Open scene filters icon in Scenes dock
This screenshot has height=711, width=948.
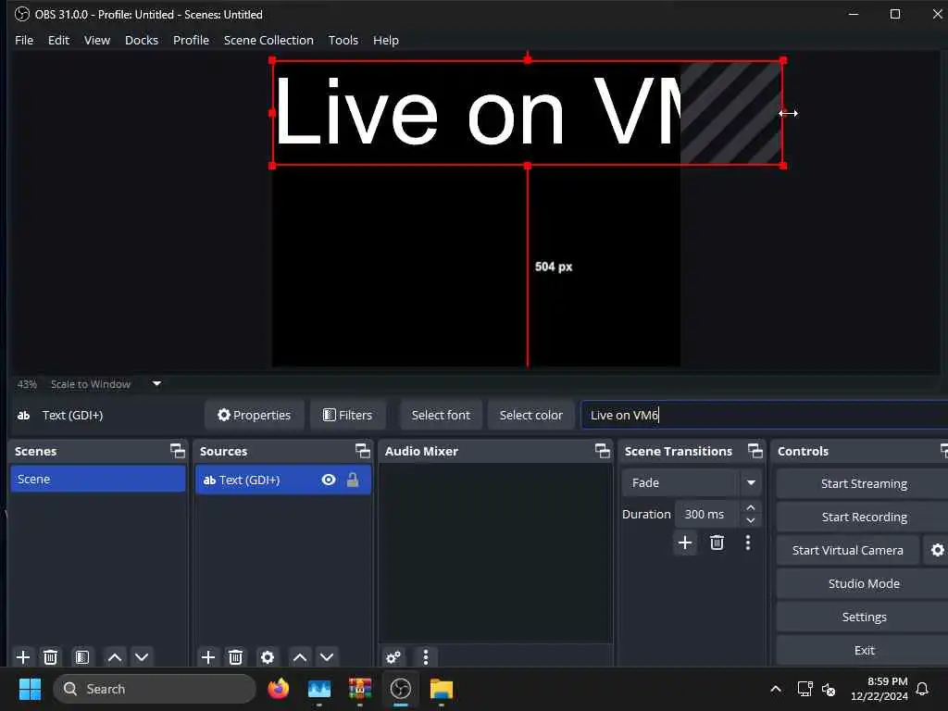pyautogui.click(x=82, y=657)
